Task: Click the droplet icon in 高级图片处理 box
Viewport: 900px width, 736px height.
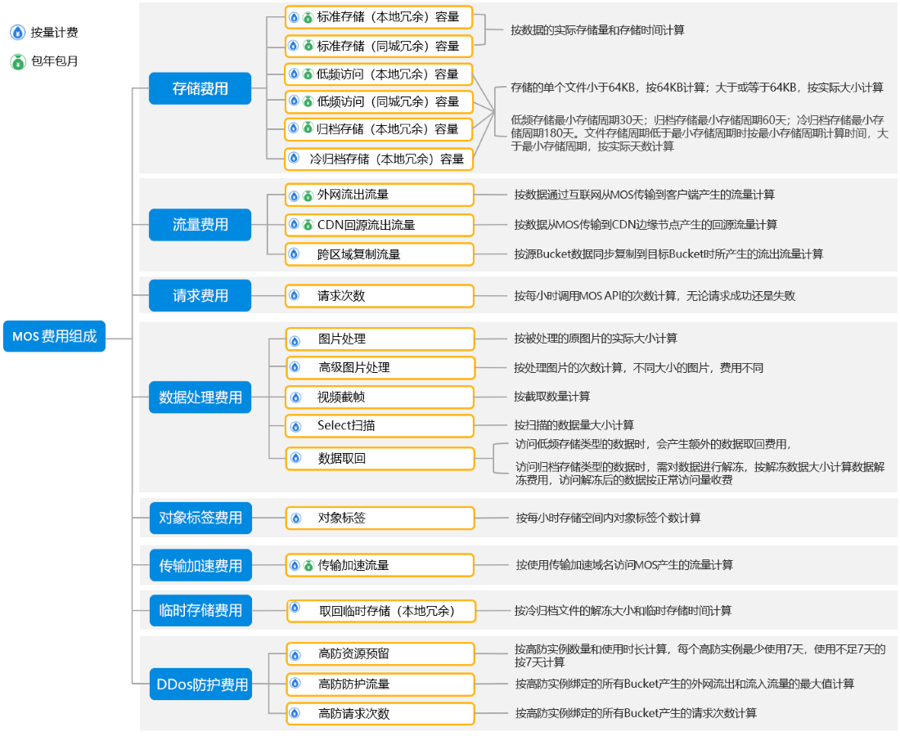Action: [x=295, y=366]
